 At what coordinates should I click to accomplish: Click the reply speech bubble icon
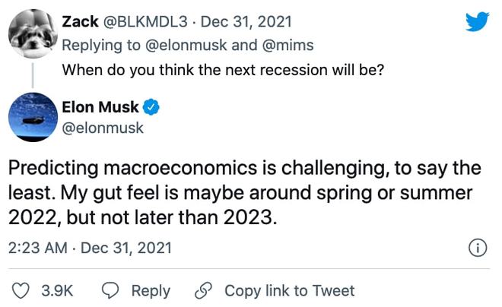coord(111,290)
